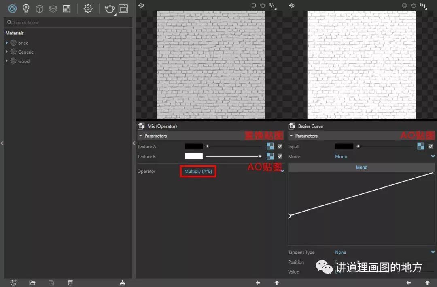Click the cleanup broom icon at bottom
The height and width of the screenshot is (287, 437).
(x=122, y=283)
